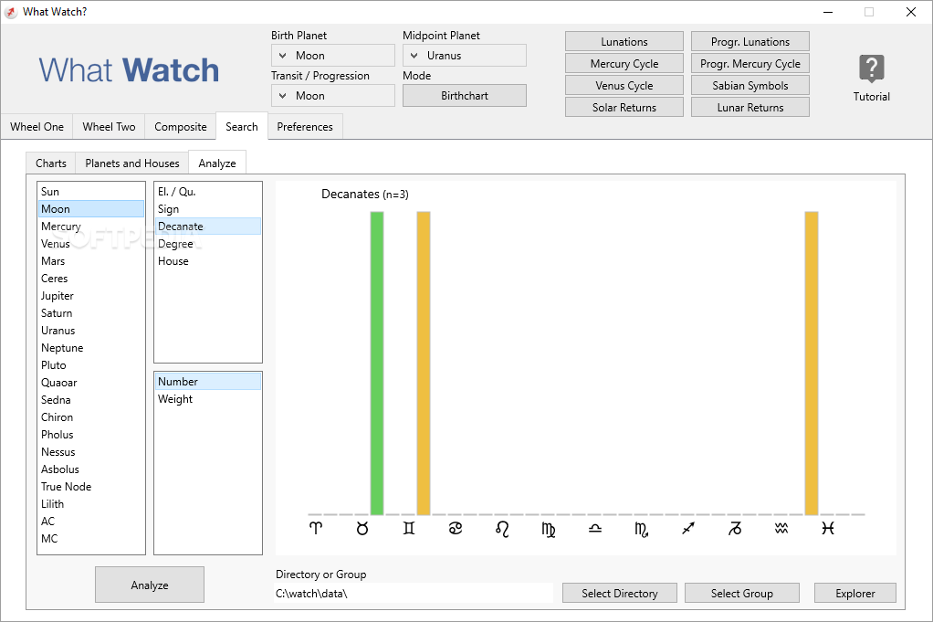Select Number in the measure list

(x=207, y=382)
